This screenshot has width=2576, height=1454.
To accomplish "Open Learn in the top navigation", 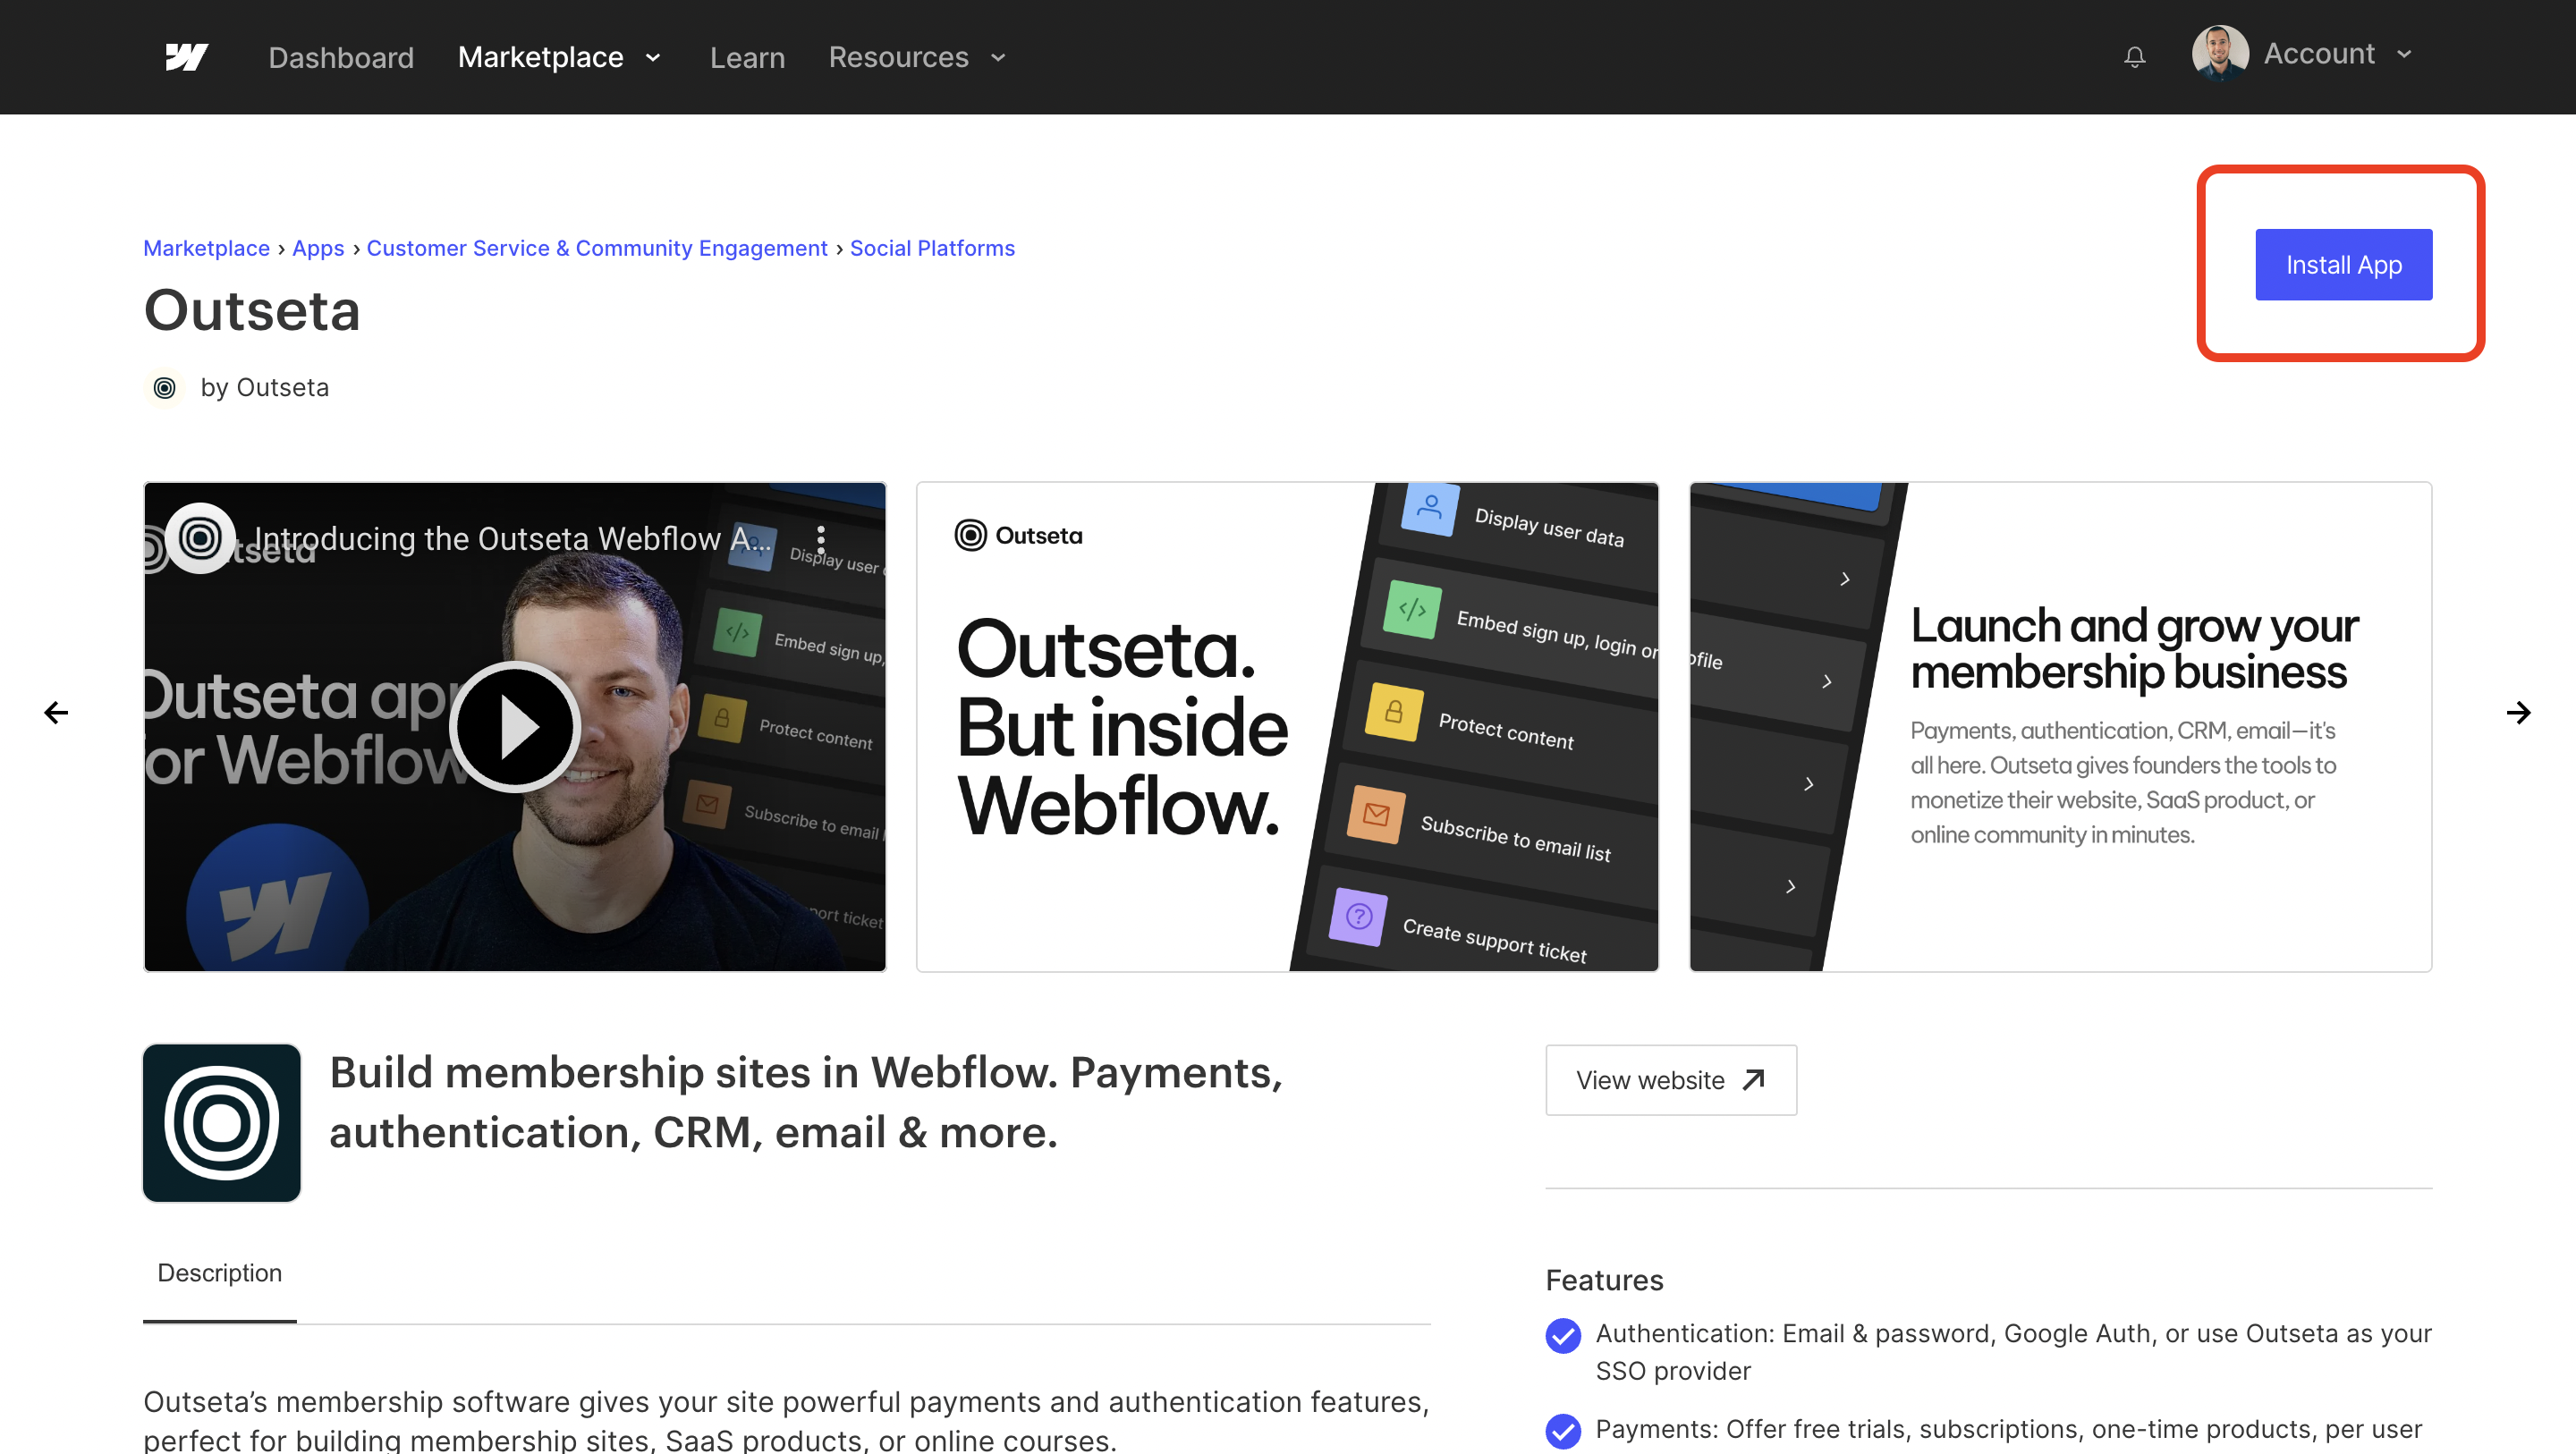I will pos(747,57).
